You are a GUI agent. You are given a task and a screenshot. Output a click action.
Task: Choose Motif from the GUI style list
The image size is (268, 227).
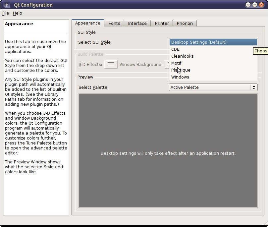tap(213, 63)
